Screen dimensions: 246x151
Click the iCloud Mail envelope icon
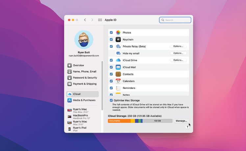pyautogui.click(x=118, y=67)
